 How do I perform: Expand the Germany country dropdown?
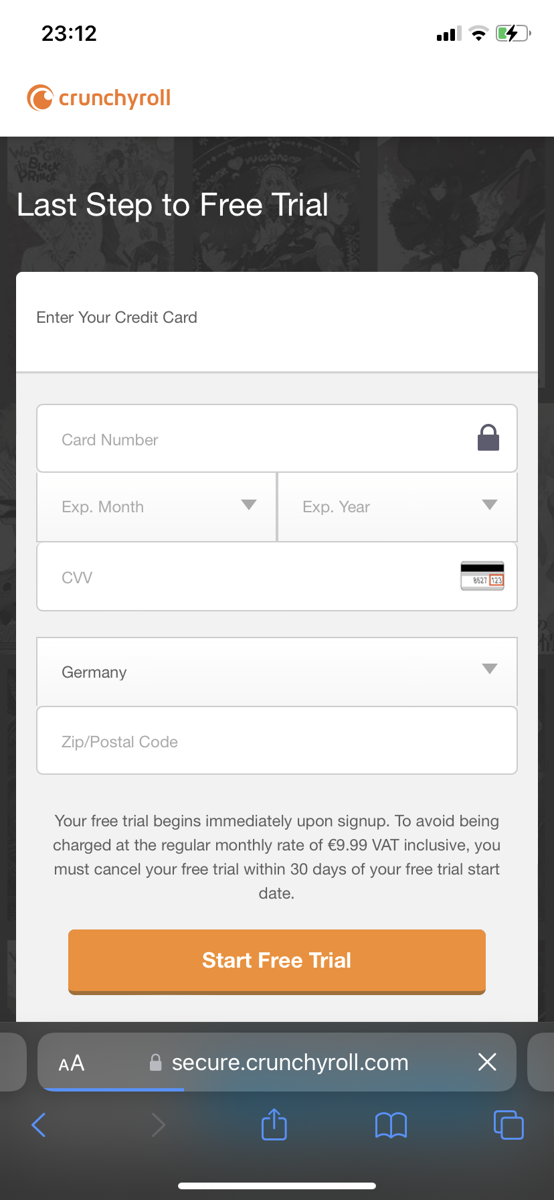pyautogui.click(x=277, y=672)
